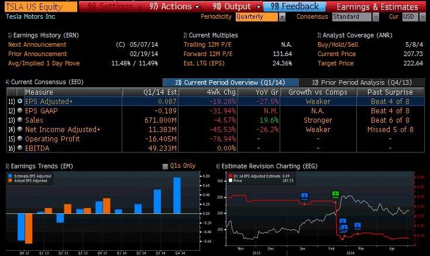Click the orange Q4 12 actual EPS bar
The width and height of the screenshot is (430, 256).
[29, 229]
